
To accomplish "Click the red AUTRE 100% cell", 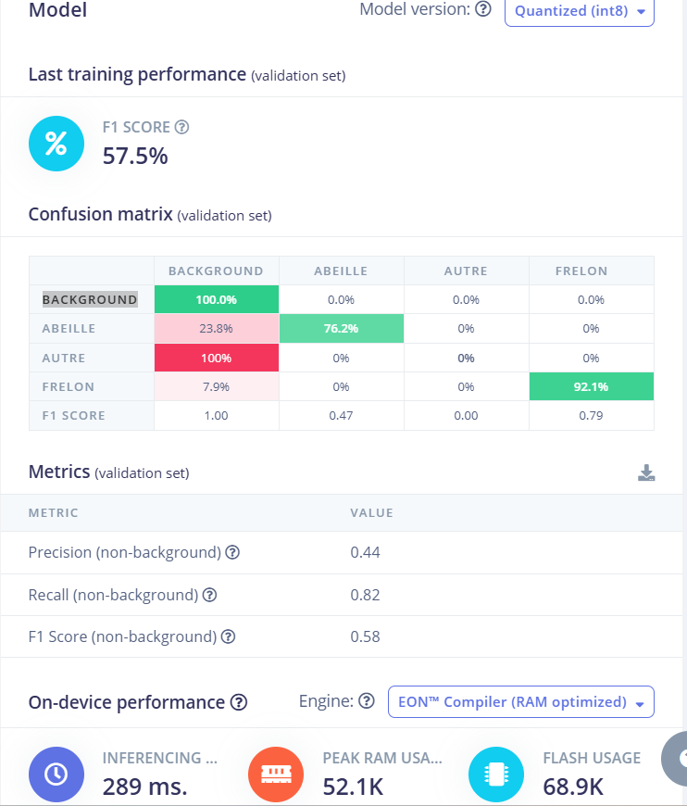I will pos(216,358).
